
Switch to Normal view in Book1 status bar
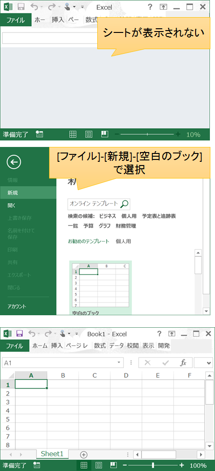pyautogui.click(x=84, y=465)
